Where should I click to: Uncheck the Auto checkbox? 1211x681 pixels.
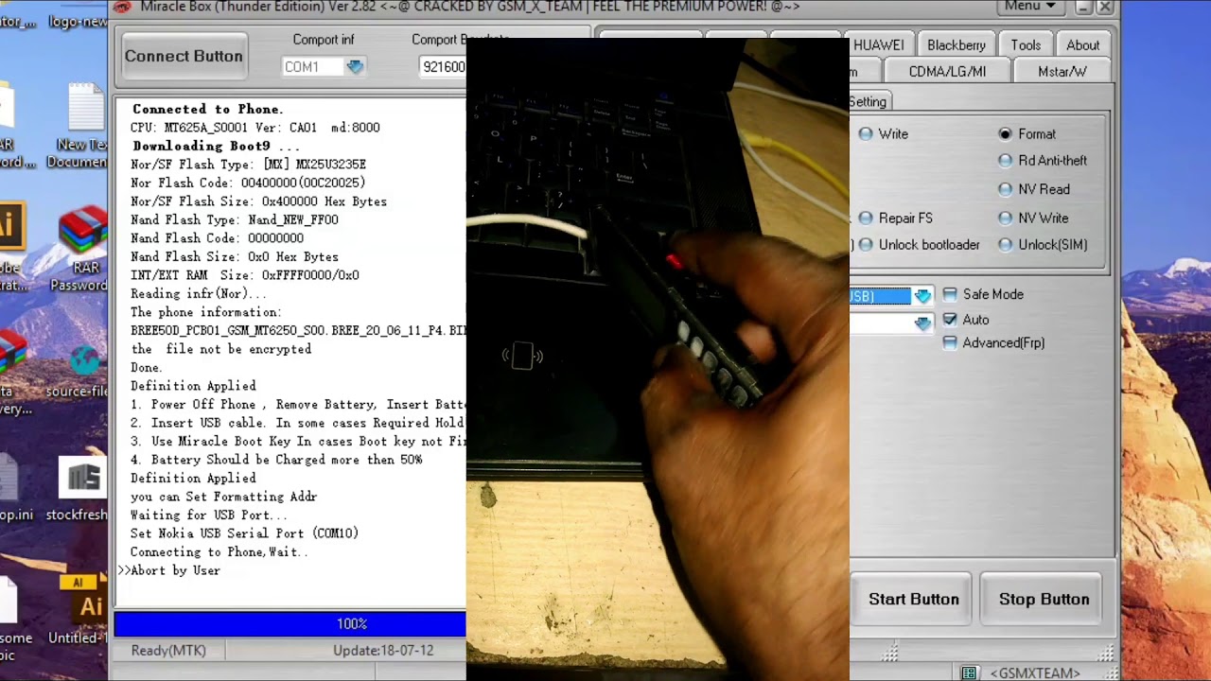950,320
